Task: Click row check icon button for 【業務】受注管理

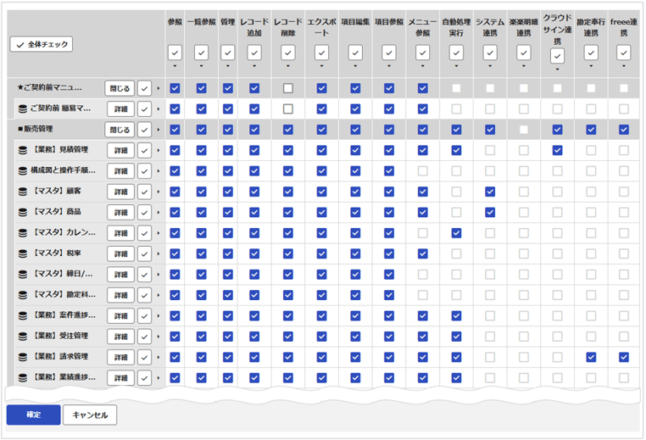Action: (x=144, y=337)
